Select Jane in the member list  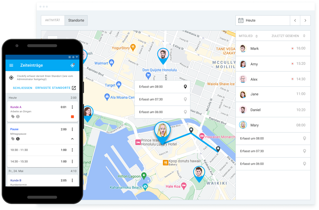point(273,94)
